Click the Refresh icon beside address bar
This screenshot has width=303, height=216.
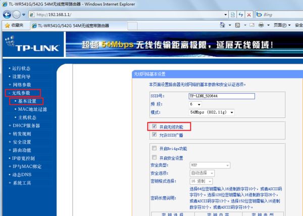pyautogui.click(x=241, y=15)
